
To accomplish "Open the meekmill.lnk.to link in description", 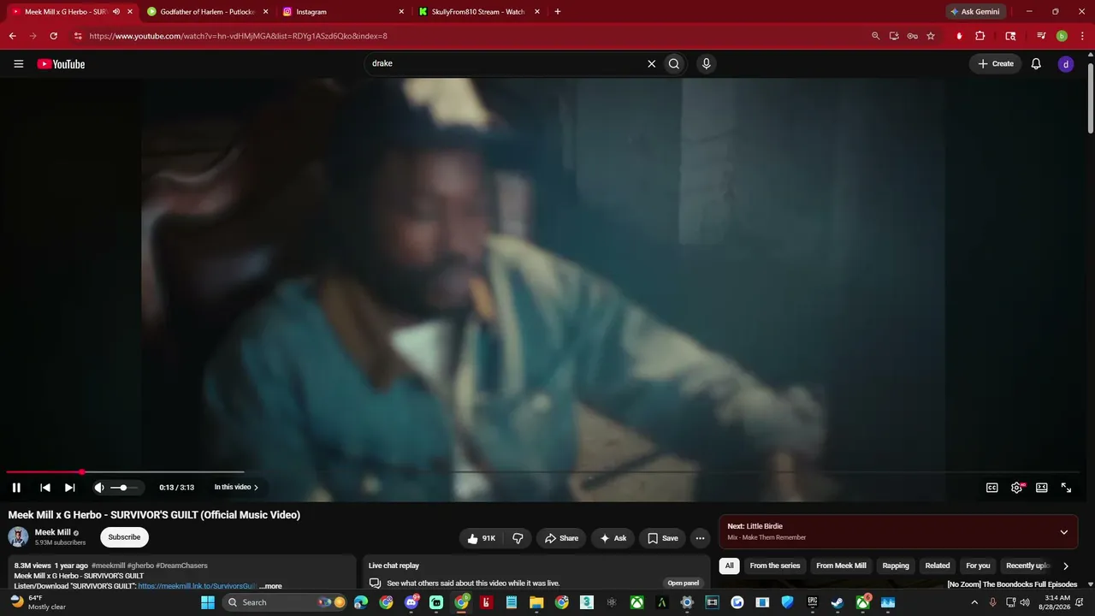I will (x=198, y=586).
